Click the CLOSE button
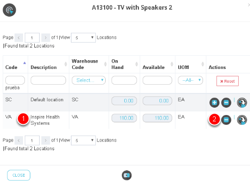 pos(19,175)
